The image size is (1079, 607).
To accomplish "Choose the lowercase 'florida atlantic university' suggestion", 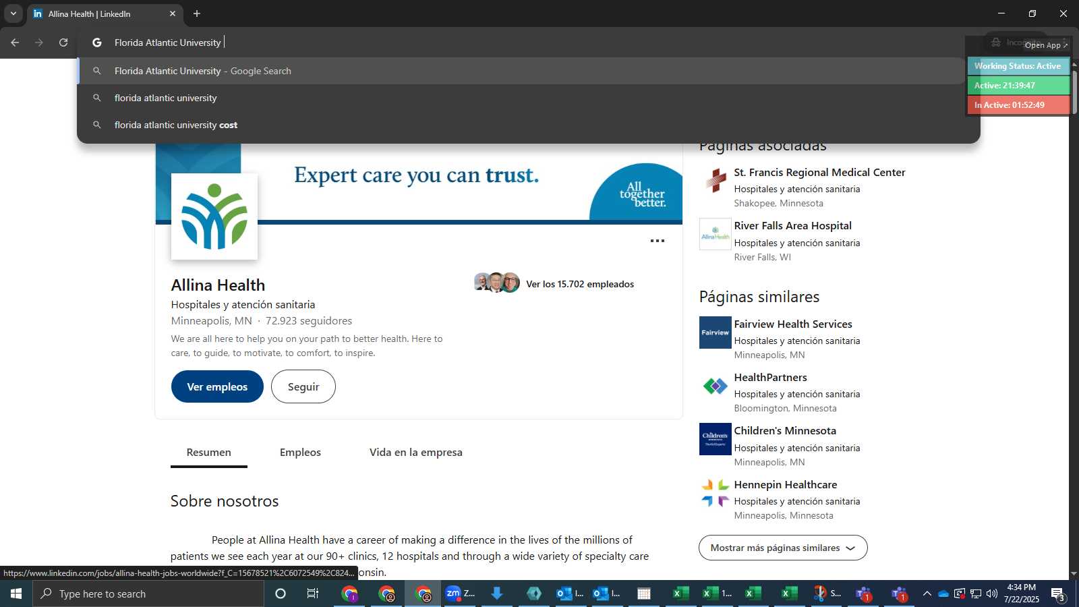I will [x=521, y=98].
